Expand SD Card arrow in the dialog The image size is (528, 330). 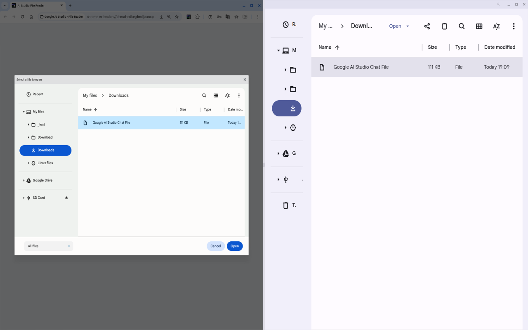click(24, 198)
